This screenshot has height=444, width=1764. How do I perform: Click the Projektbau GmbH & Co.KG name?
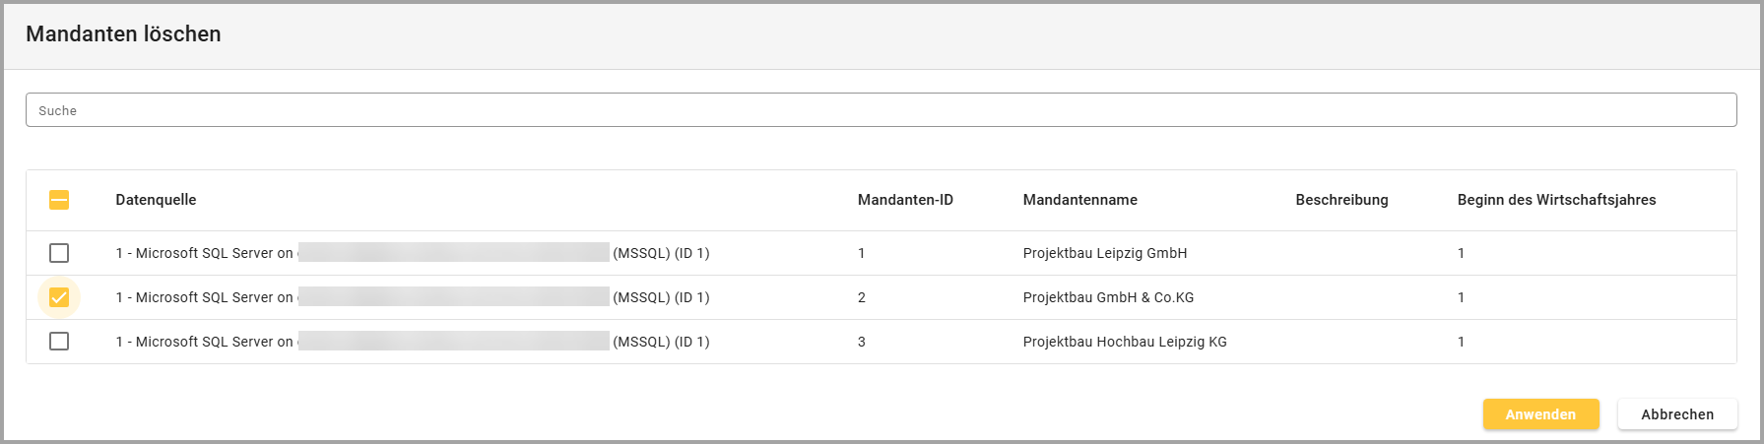pos(1108,297)
